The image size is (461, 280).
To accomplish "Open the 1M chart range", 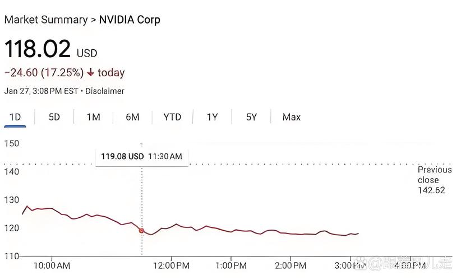I will coord(93,117).
